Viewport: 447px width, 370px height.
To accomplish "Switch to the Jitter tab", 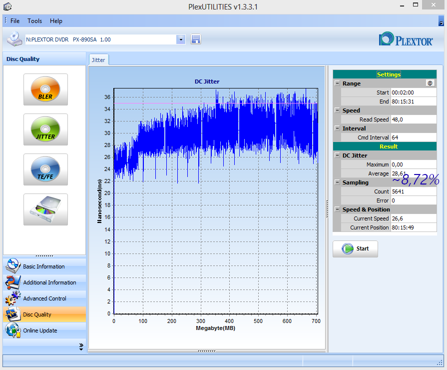I will (98, 60).
